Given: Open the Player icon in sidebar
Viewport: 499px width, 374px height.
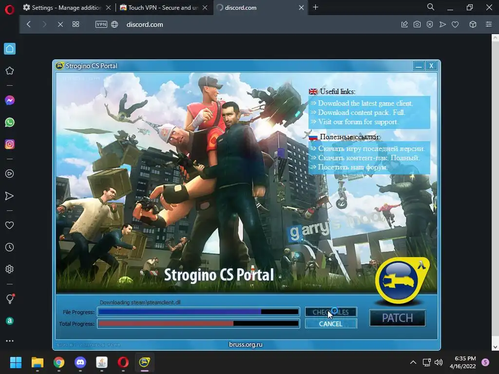Looking at the screenshot, I should point(10,174).
